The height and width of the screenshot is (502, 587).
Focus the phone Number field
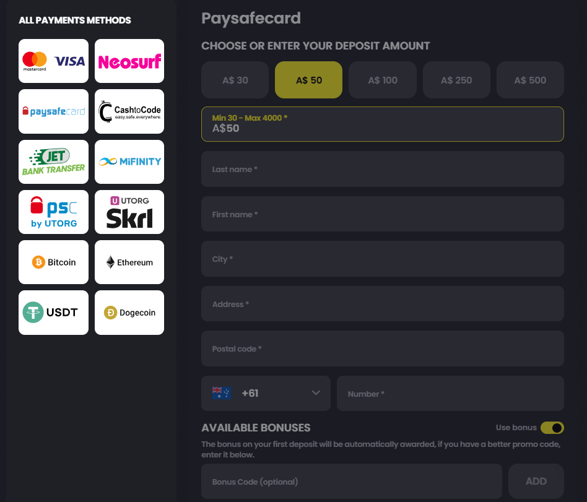(450, 394)
